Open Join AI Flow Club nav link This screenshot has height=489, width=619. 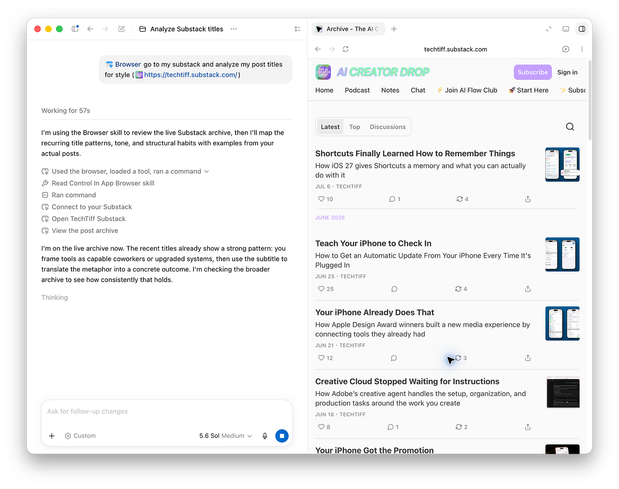[x=467, y=90]
